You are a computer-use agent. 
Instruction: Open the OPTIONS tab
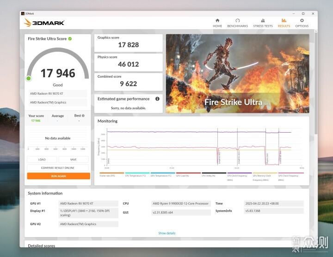coord(302,23)
